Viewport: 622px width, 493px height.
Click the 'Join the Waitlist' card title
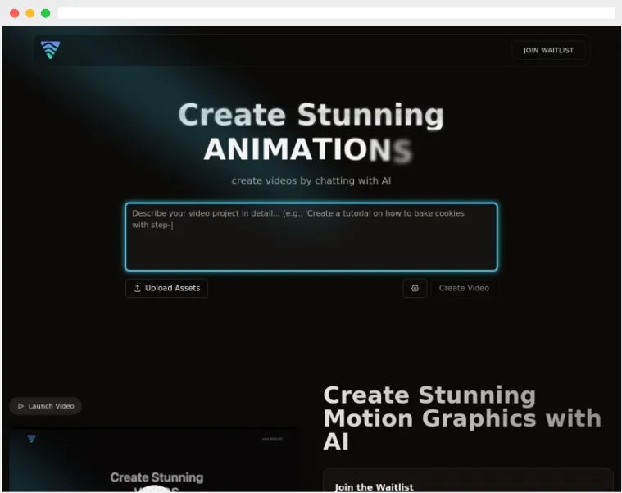click(x=374, y=487)
